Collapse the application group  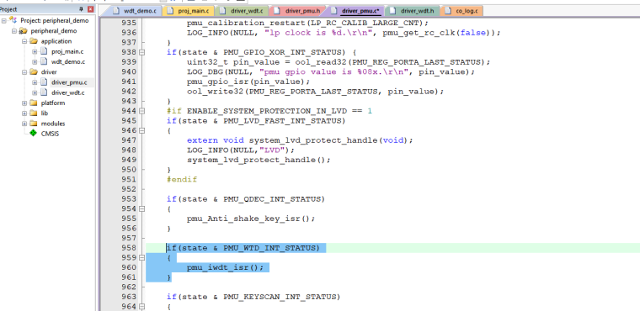point(24,41)
